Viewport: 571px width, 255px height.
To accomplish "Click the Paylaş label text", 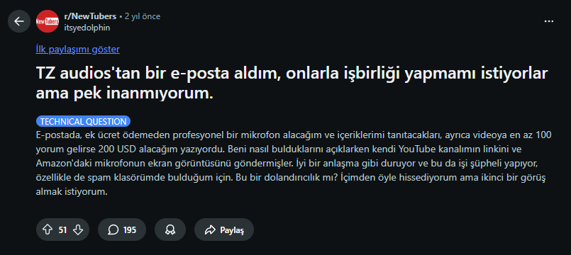I will pyautogui.click(x=232, y=230).
